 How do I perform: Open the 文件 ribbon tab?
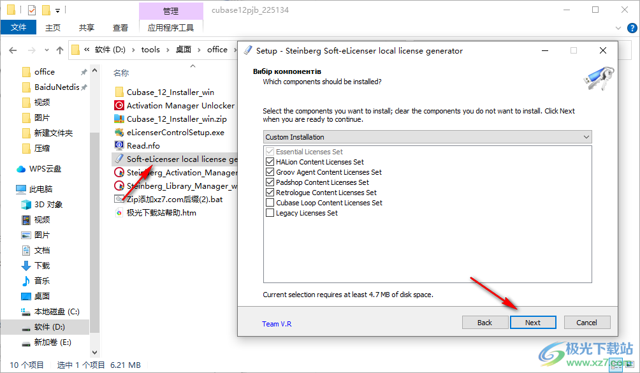(18, 27)
